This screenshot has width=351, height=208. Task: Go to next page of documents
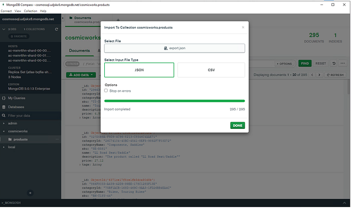(x=319, y=75)
